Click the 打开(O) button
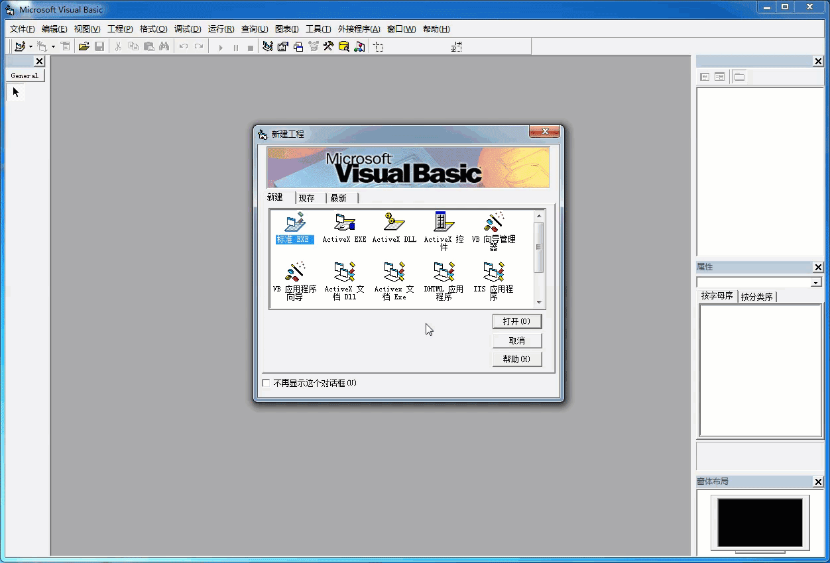 pyautogui.click(x=517, y=321)
